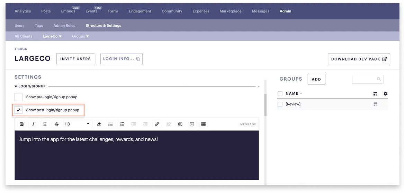Select the Admin tab
This screenshot has width=405, height=193.
pyautogui.click(x=286, y=11)
